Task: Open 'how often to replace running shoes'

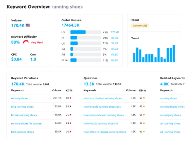Action: pos(105,132)
